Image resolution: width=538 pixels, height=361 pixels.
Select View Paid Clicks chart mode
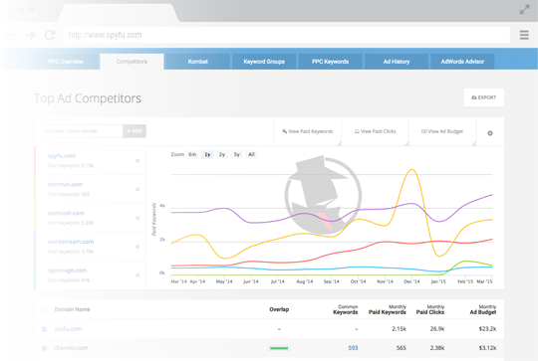pos(375,131)
